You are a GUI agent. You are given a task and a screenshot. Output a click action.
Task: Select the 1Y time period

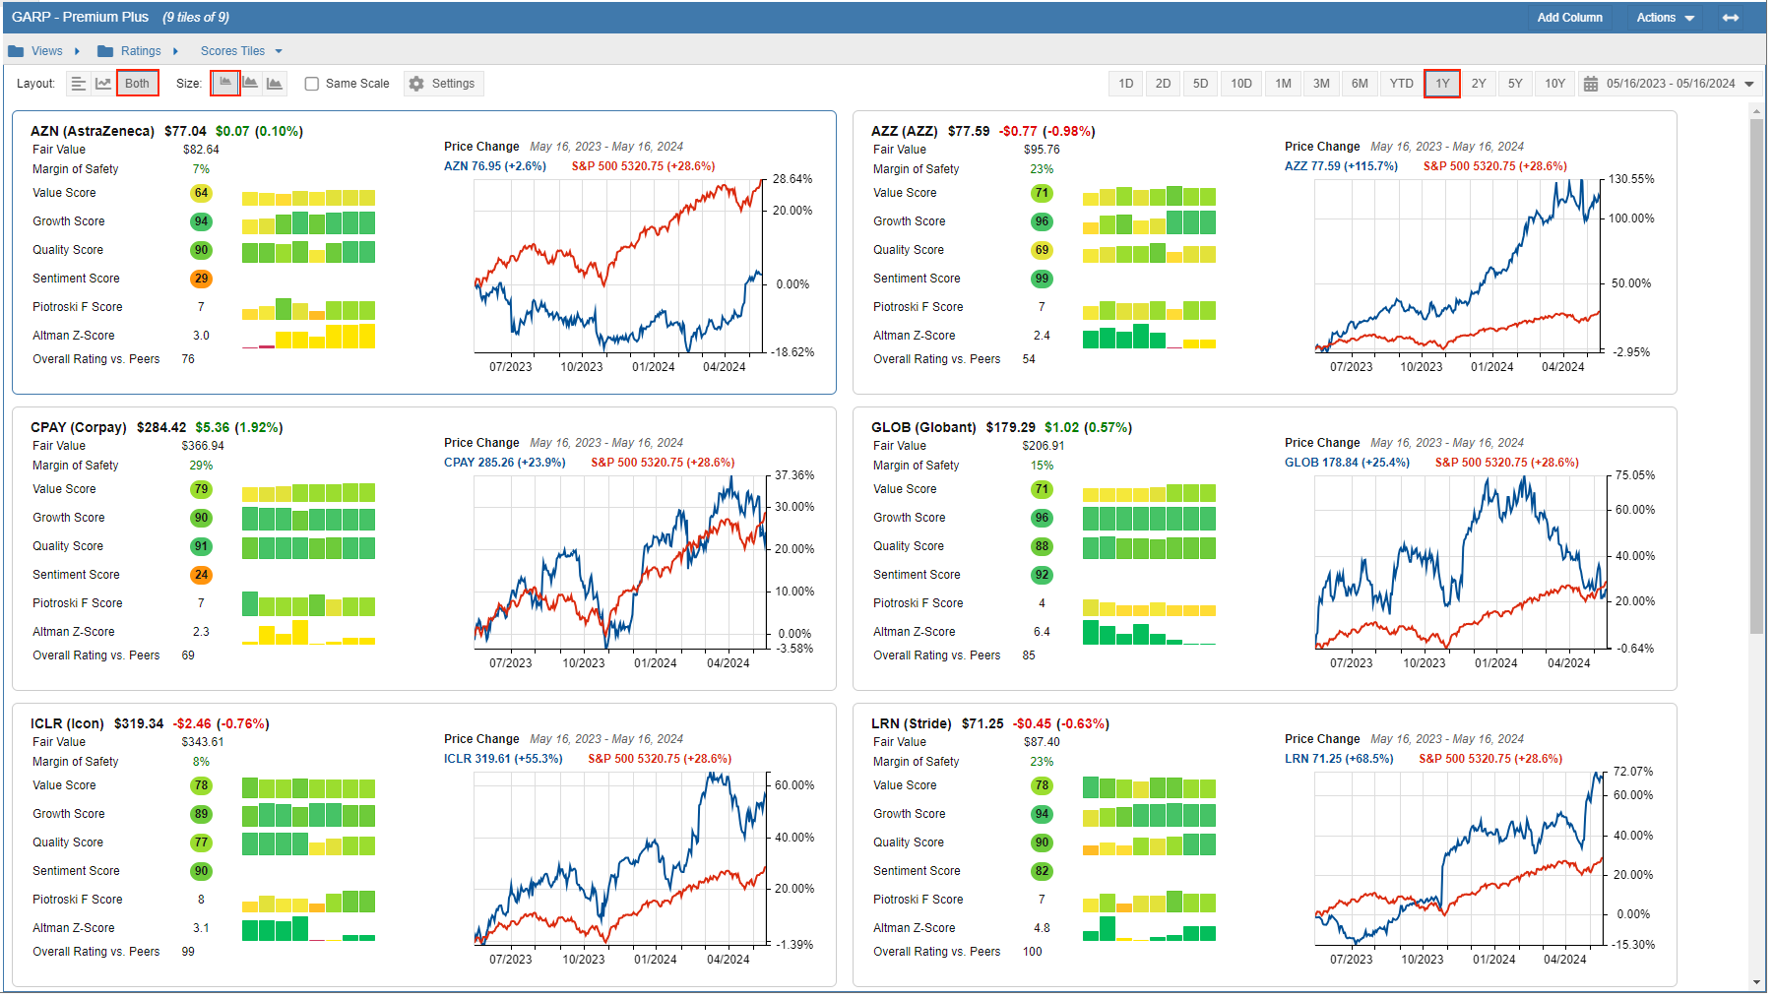[1442, 84]
